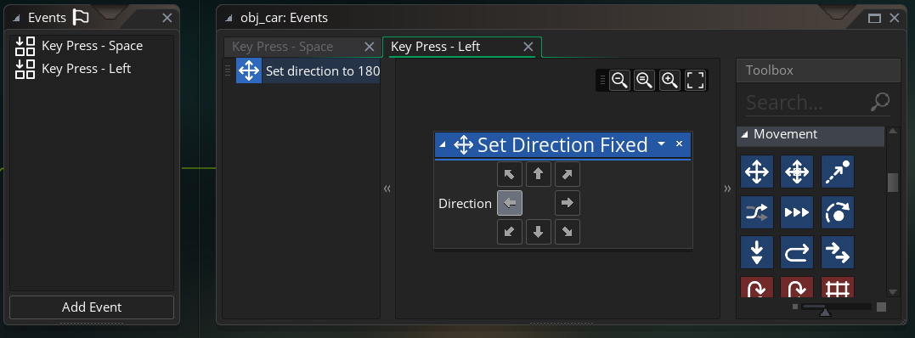The image size is (915, 338).
Task: Collapse the Movement toolbox category
Action: point(744,134)
